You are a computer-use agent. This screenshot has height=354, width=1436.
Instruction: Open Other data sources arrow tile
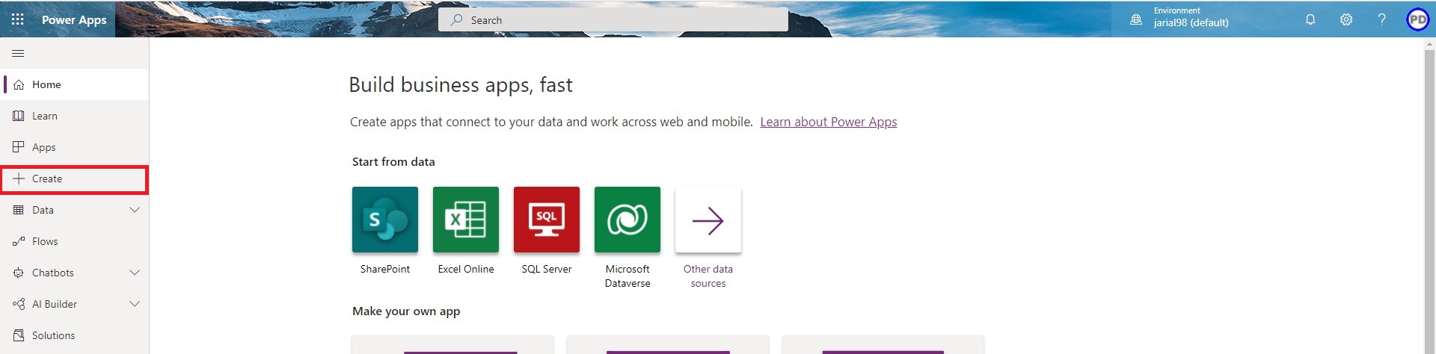[708, 220]
